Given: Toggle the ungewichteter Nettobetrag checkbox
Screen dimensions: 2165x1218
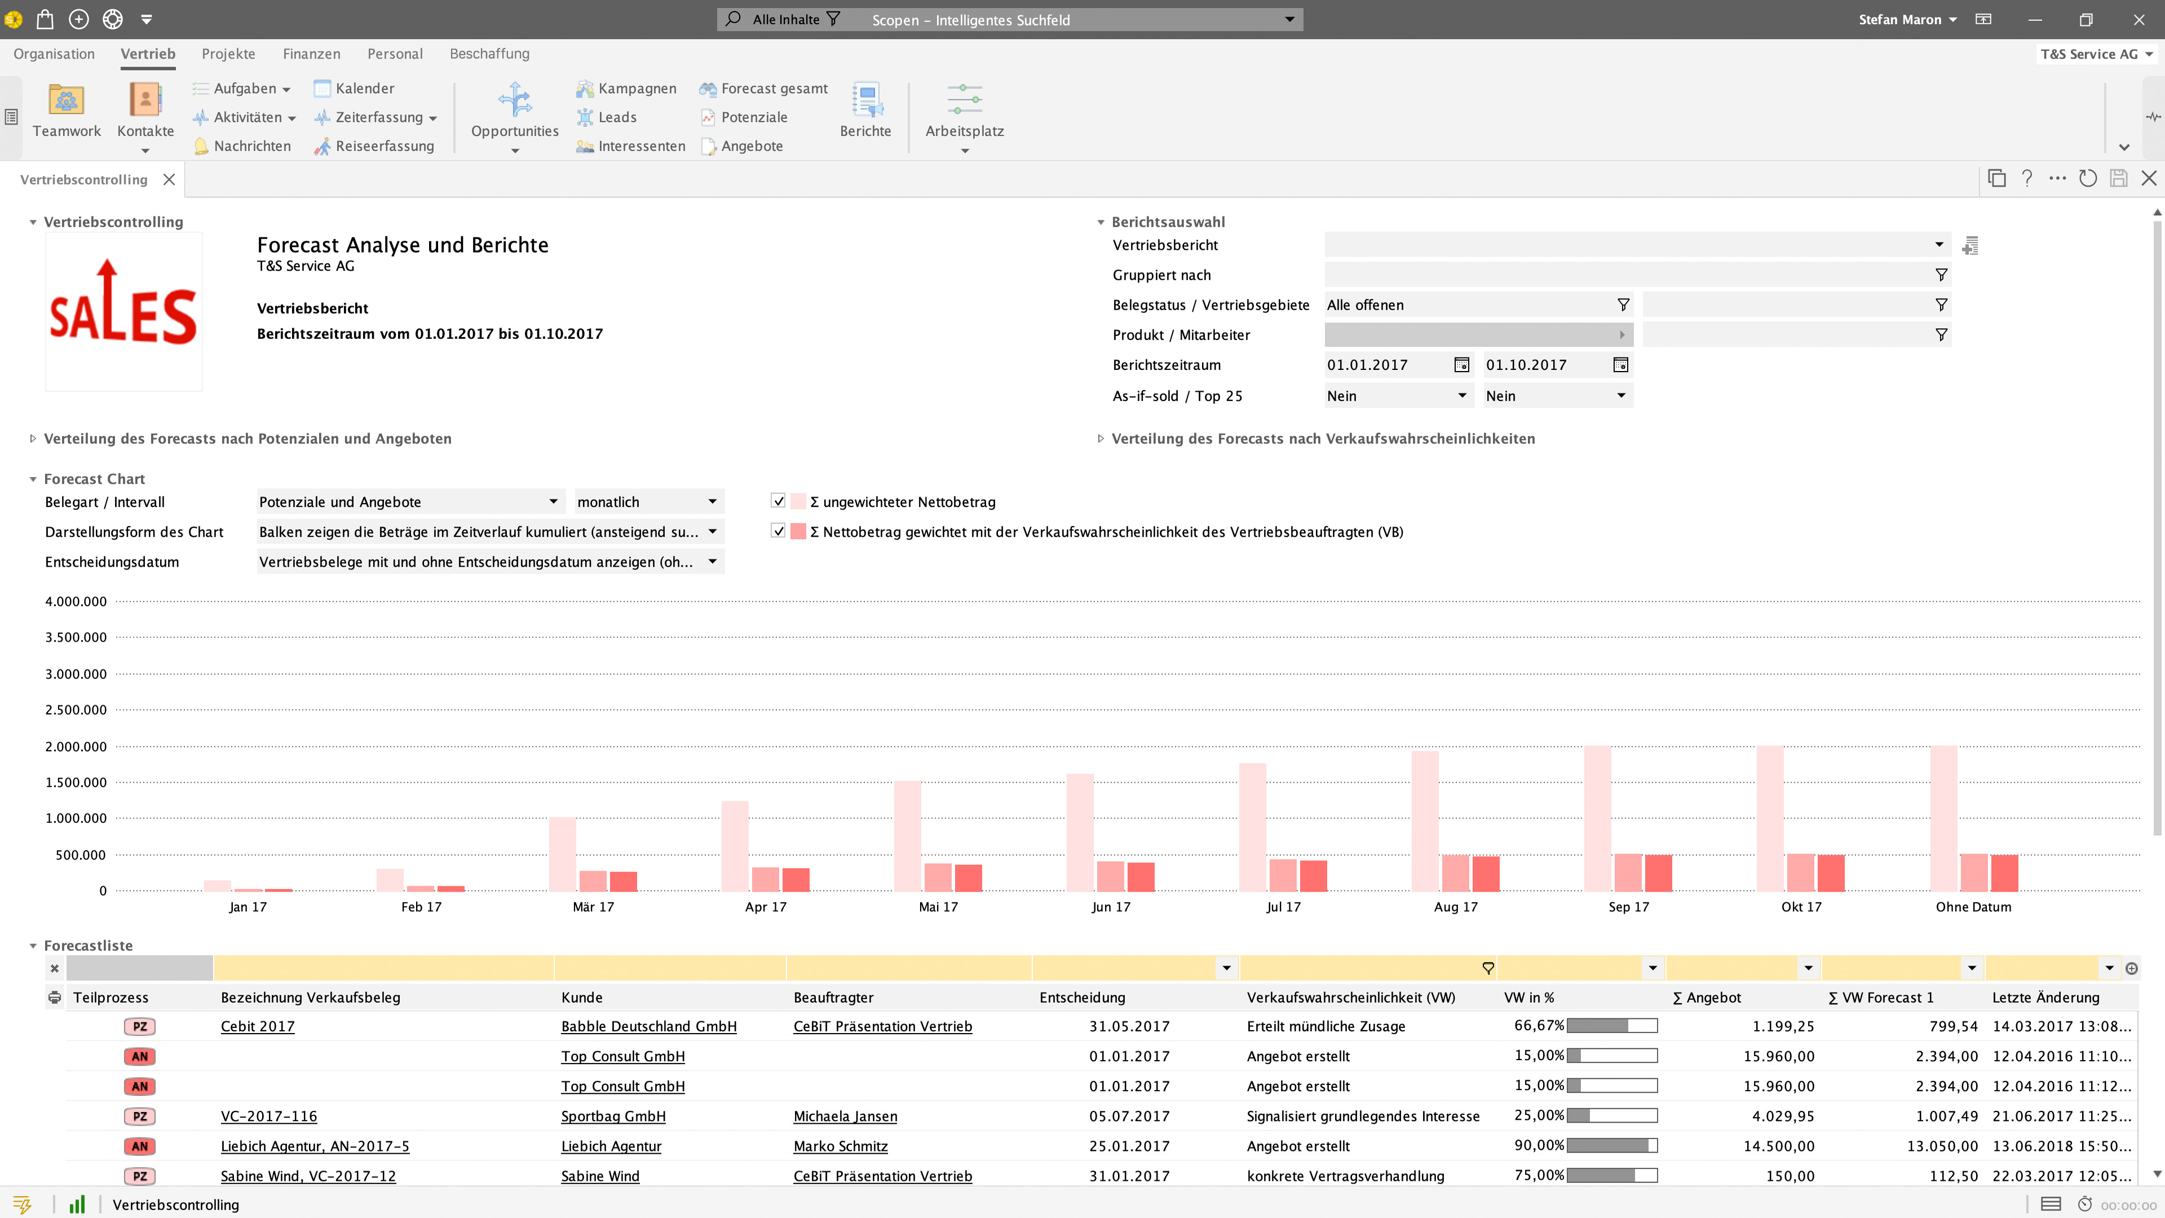Looking at the screenshot, I should [777, 500].
